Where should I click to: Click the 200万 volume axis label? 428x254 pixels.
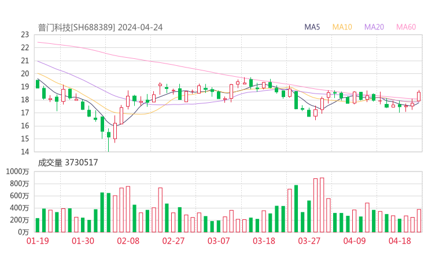[x=20, y=220]
